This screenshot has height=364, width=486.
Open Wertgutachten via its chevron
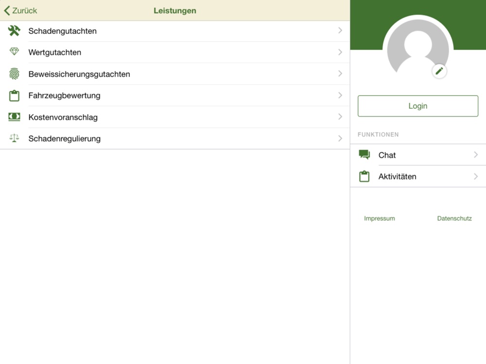(x=340, y=52)
